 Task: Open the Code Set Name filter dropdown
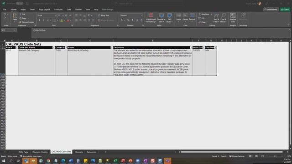point(54,47)
